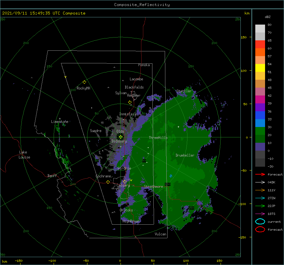Click the magenta 18TS arrow icon
Screen dimensions: 284x265
click(260, 214)
